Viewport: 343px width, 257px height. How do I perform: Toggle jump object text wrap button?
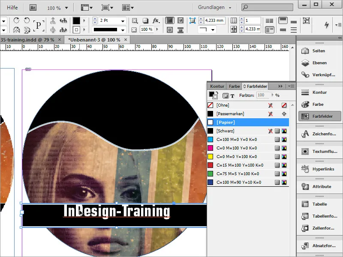pyautogui.click(x=181, y=30)
